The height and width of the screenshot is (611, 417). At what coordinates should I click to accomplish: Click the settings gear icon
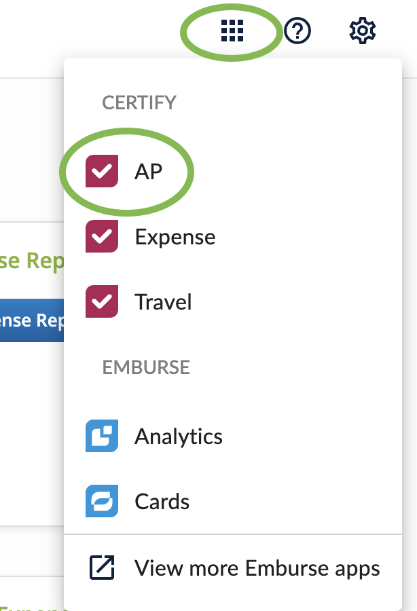(362, 30)
